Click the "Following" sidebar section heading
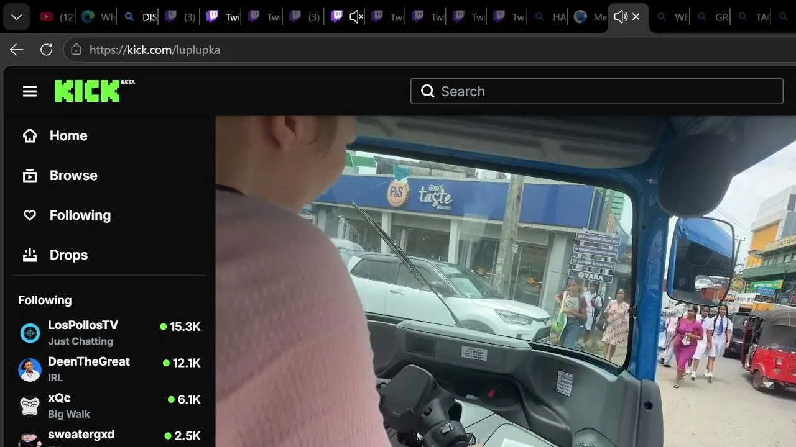Screen dimensions: 796x447 click(45, 300)
